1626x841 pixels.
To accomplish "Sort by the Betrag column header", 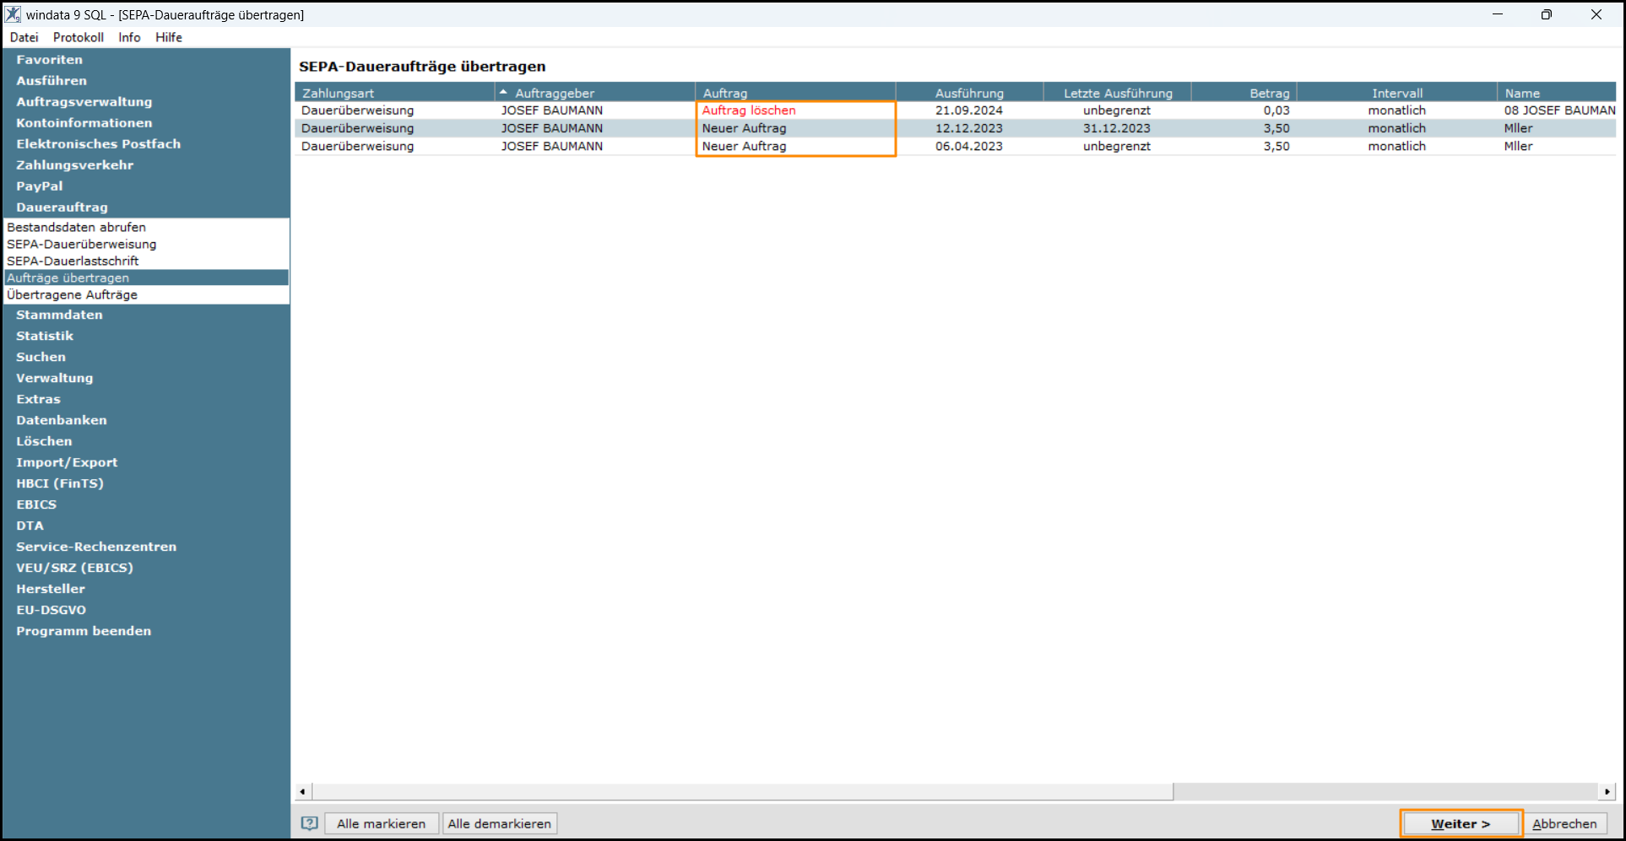I will 1244,93.
